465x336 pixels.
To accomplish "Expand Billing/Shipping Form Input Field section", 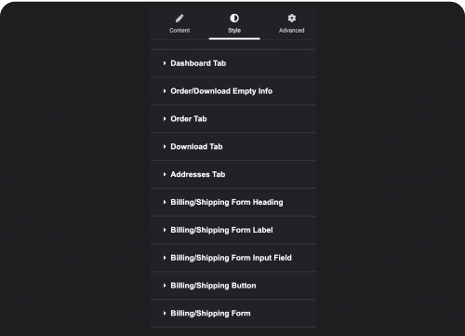I will 233,258.
